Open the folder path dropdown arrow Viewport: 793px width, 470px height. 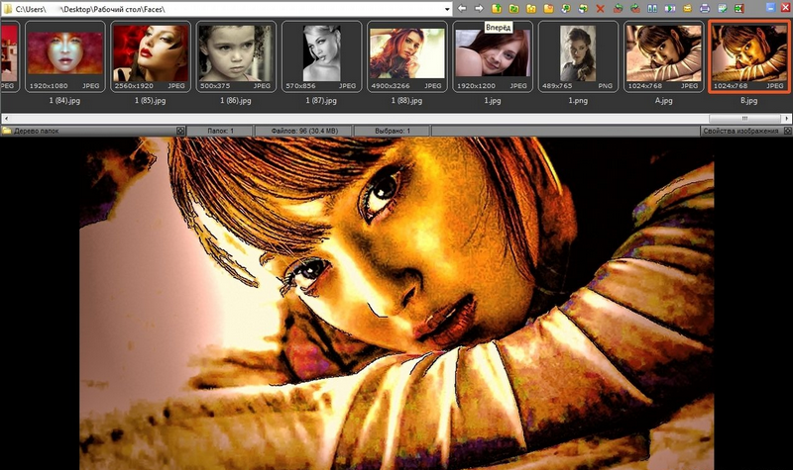(x=447, y=9)
